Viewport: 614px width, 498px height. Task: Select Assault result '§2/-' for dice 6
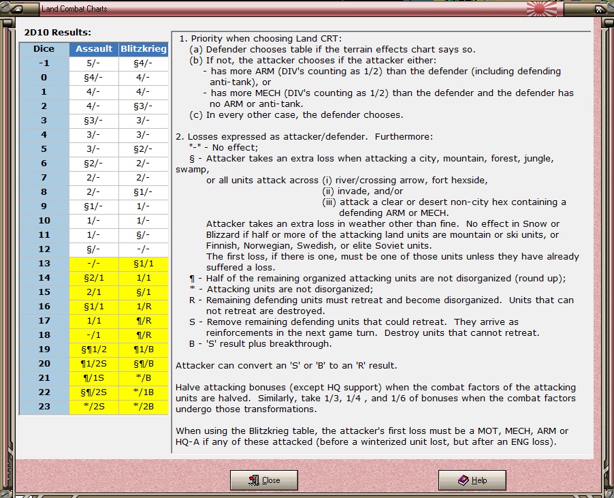(94, 164)
